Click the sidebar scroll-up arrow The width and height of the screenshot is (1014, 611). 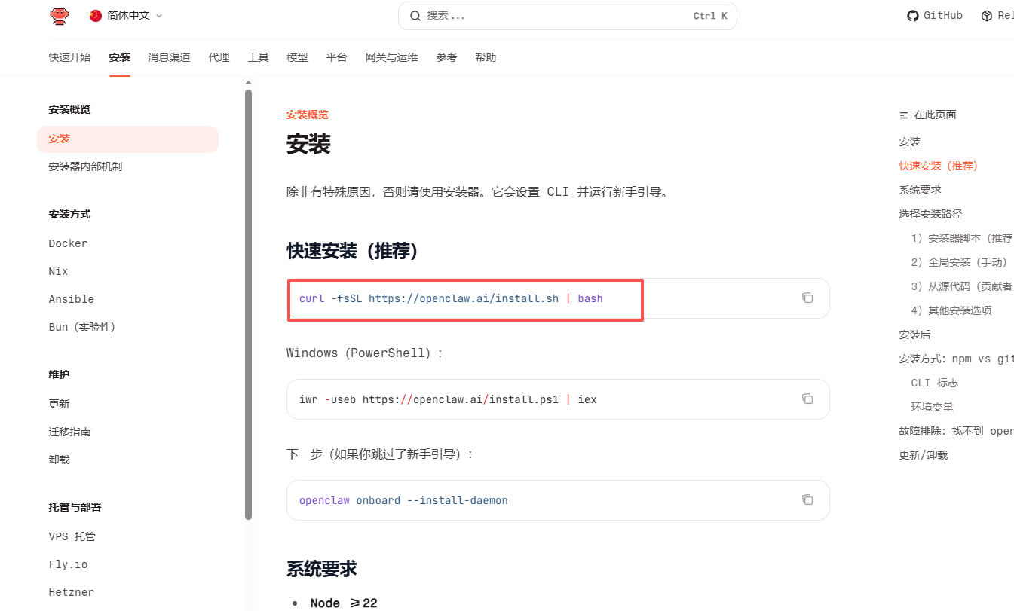pyautogui.click(x=248, y=83)
